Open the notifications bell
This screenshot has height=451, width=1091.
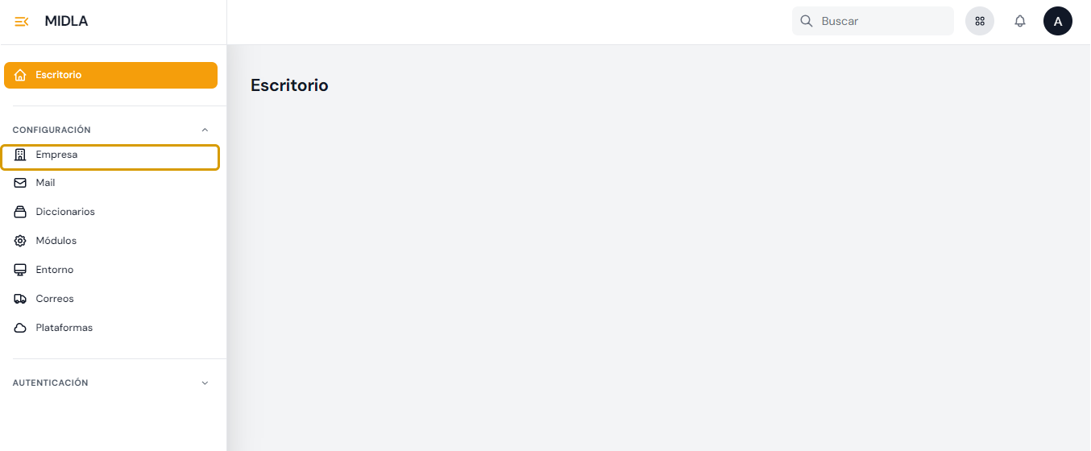pyautogui.click(x=1020, y=21)
